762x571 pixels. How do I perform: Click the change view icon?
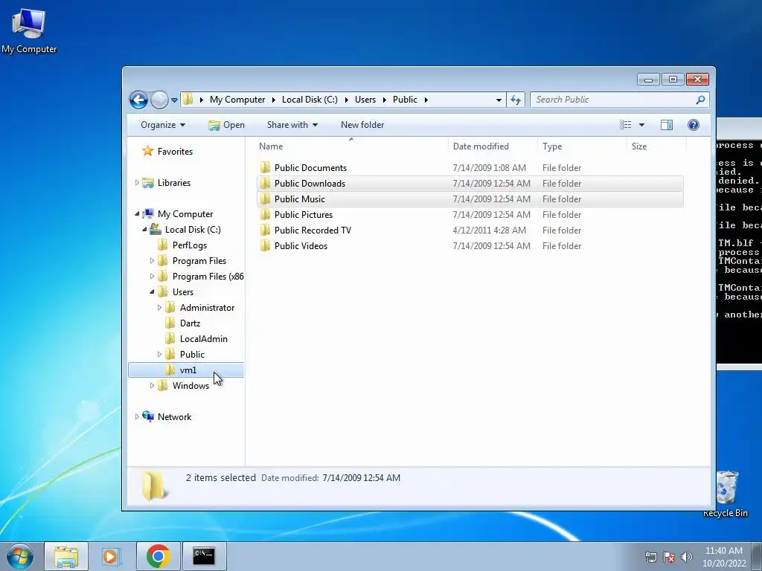click(625, 125)
